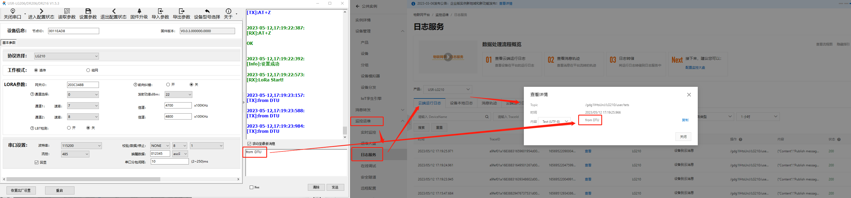This screenshot has width=851, height=198.
Task: Toggle 滚动至最新消息 checkbox
Action: [249, 144]
